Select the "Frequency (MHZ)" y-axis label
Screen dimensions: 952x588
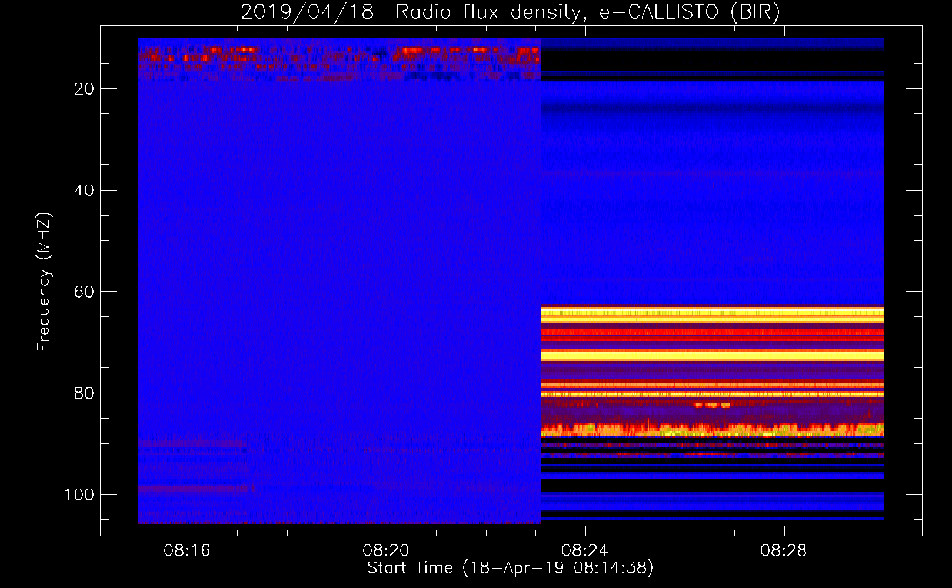pyautogui.click(x=44, y=282)
